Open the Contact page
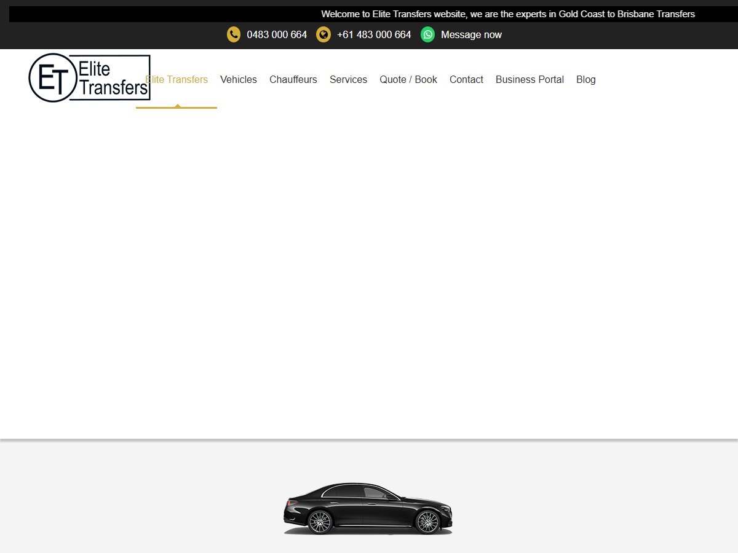Image resolution: width=738 pixels, height=553 pixels. click(x=466, y=79)
